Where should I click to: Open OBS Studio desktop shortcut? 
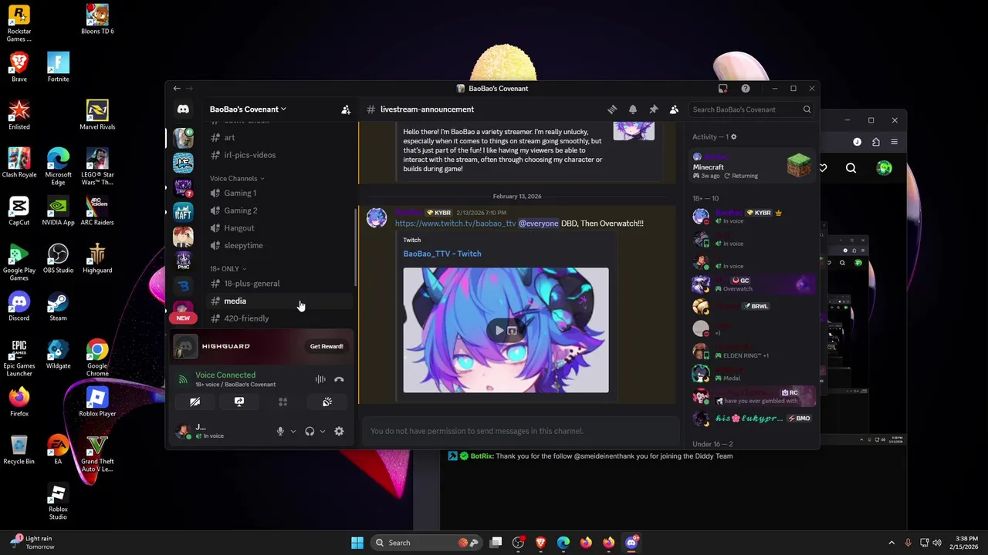(x=58, y=259)
